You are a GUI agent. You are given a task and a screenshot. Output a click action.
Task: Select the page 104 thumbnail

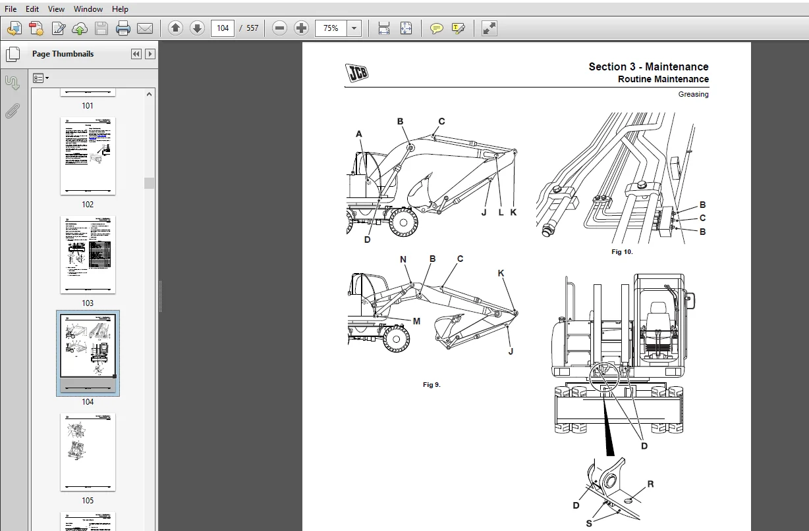[88, 353]
